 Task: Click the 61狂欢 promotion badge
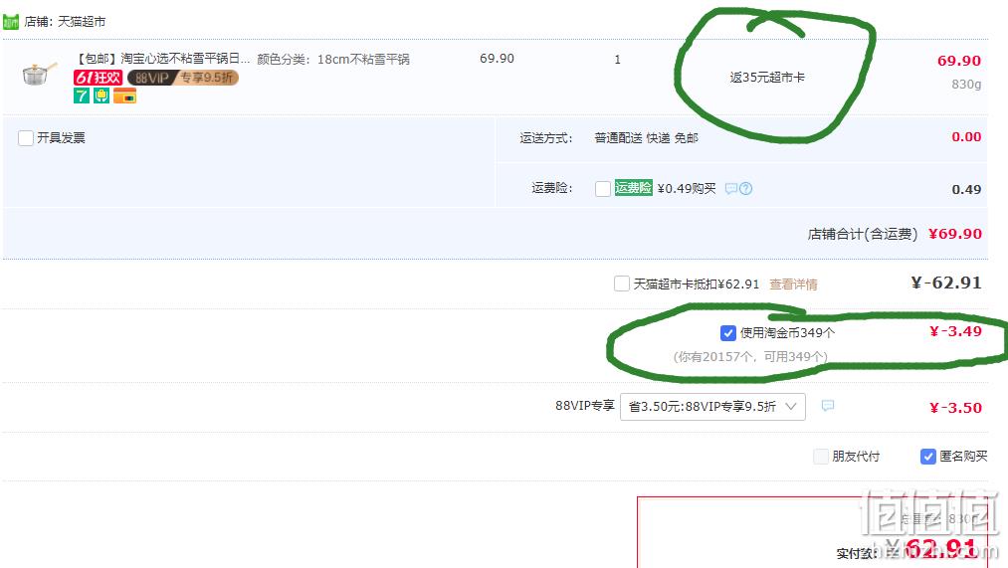click(98, 78)
